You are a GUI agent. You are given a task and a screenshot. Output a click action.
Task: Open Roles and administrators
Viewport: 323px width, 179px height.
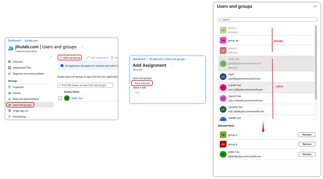[x=26, y=99]
